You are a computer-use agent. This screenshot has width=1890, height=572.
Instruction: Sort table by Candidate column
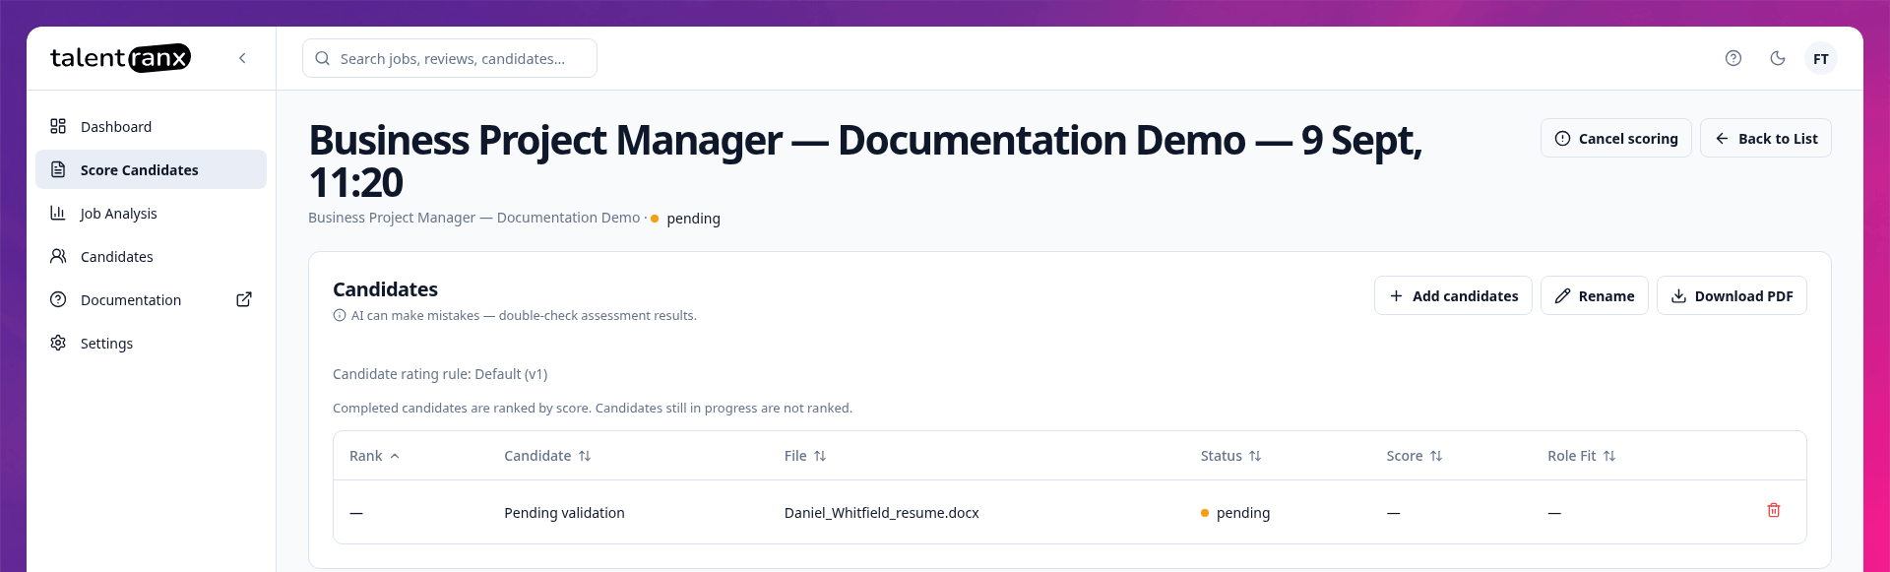click(x=547, y=456)
